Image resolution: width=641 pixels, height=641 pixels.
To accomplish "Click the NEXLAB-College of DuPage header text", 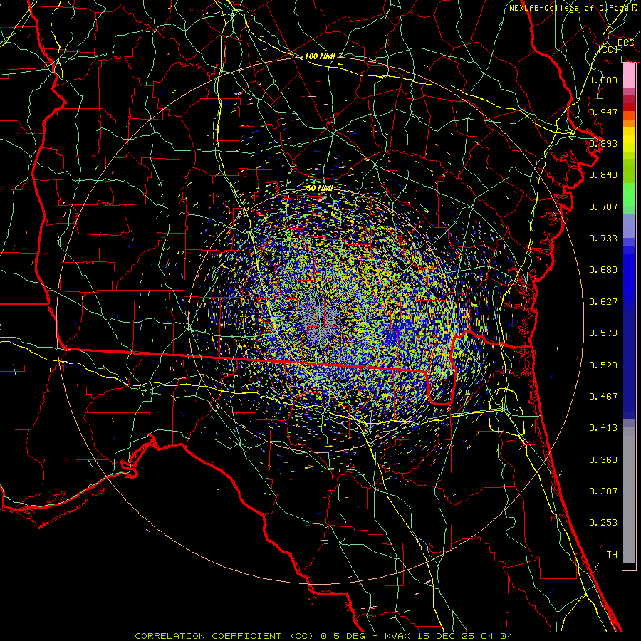I will click(573, 8).
